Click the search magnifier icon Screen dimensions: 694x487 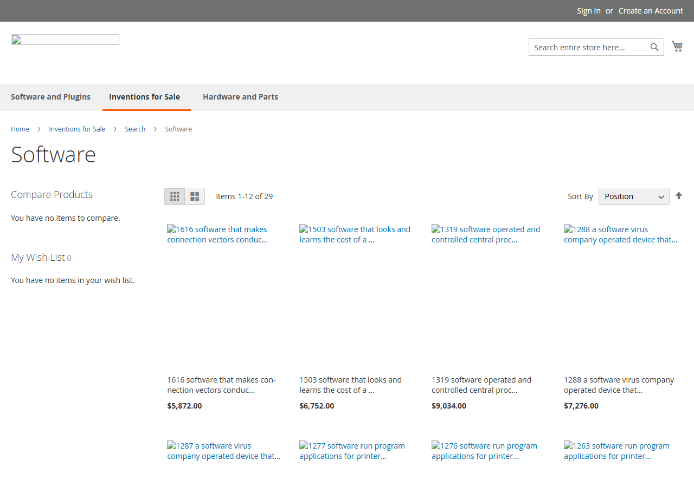654,47
